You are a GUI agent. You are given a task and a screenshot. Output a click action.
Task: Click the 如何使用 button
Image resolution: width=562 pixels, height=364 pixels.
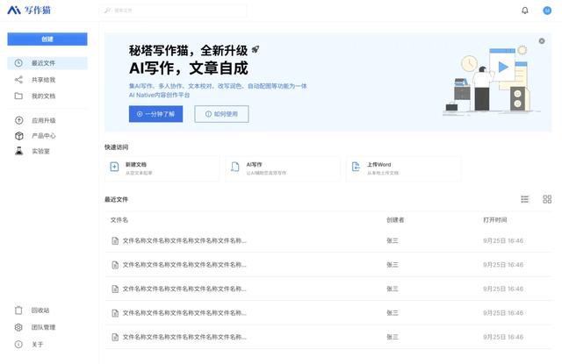tap(221, 114)
